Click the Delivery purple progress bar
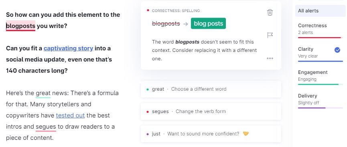347x147 pixels. pos(321,108)
